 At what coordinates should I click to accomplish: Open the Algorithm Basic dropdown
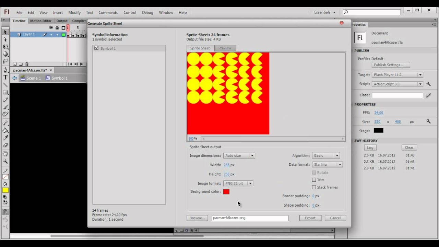click(x=326, y=155)
